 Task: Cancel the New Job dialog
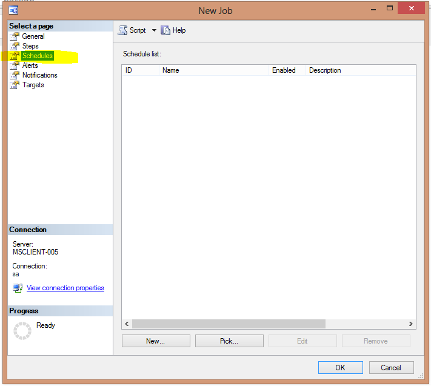(x=391, y=367)
